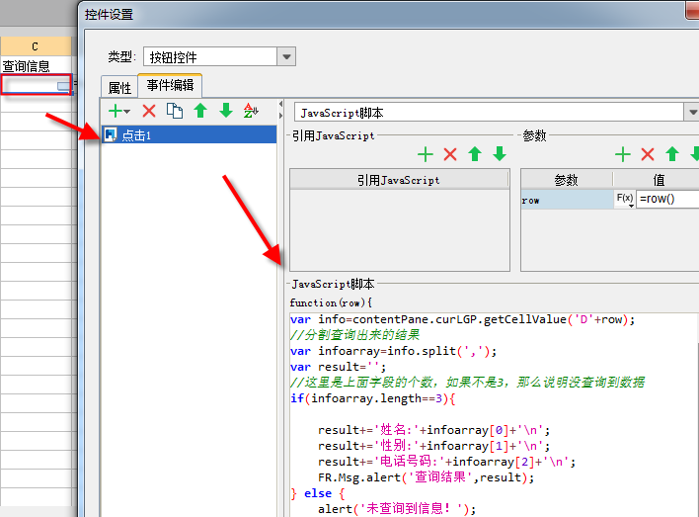The height and width of the screenshot is (517, 699).
Task: Move the event down in the event list
Action: tap(226, 111)
